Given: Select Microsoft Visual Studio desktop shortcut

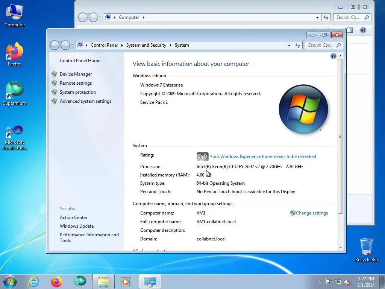Looking at the screenshot, I should click(15, 138).
